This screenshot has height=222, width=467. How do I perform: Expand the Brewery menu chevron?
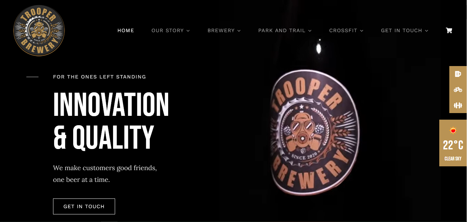coord(239,31)
